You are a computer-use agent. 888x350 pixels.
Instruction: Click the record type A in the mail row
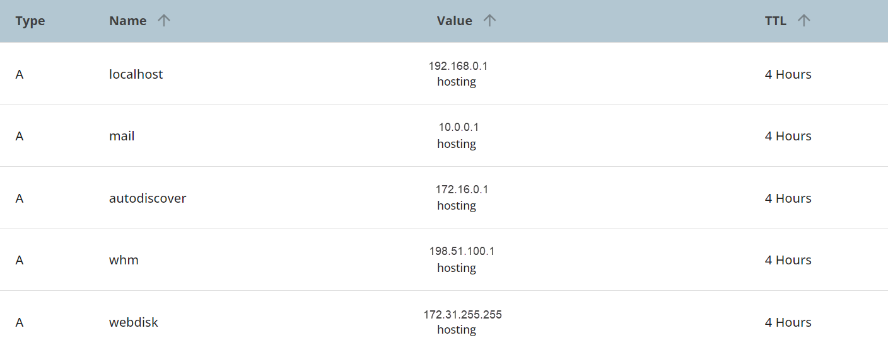tap(20, 136)
